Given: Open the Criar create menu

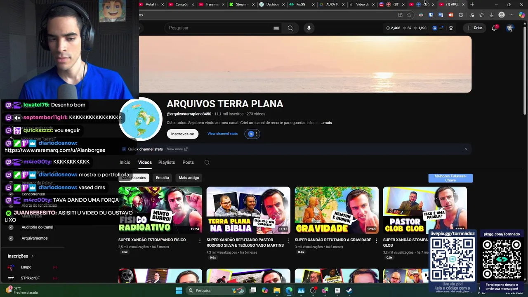Looking at the screenshot, I should tap(474, 28).
